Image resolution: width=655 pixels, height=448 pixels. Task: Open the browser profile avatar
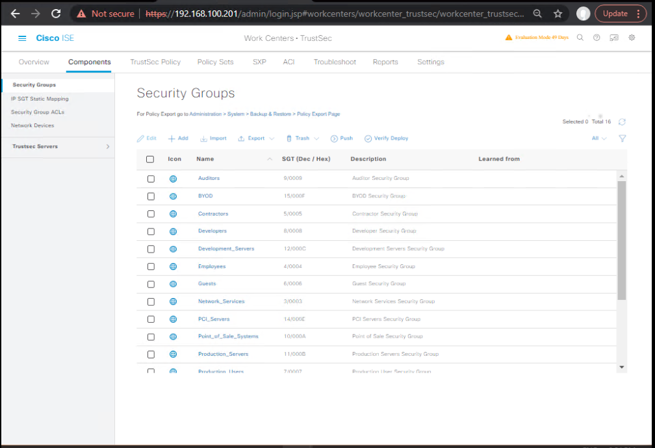[583, 14]
